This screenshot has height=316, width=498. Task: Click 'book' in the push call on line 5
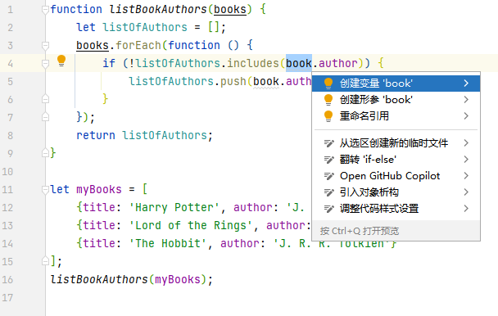point(266,81)
